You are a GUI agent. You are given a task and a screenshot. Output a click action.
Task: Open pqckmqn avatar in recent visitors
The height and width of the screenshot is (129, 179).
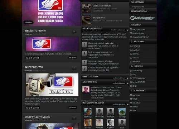pyautogui.click(x=88, y=111)
